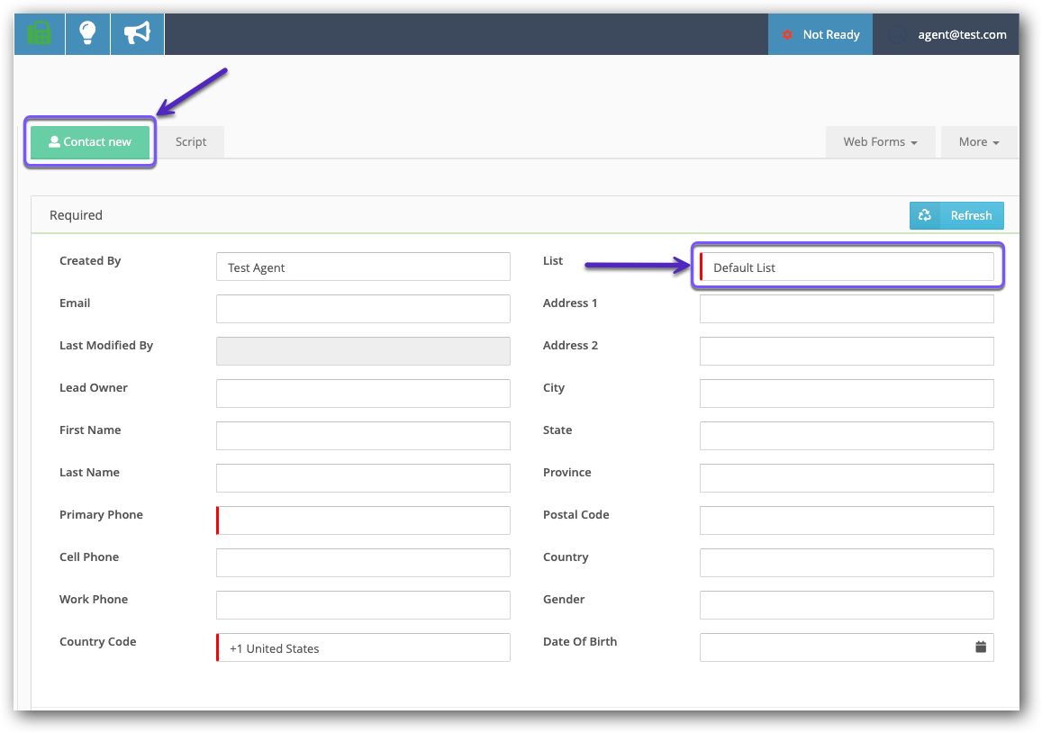
Task: Open the Not Ready status selector
Action: 820,34
